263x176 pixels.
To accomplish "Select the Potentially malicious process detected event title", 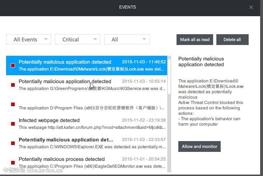I will (62, 159).
